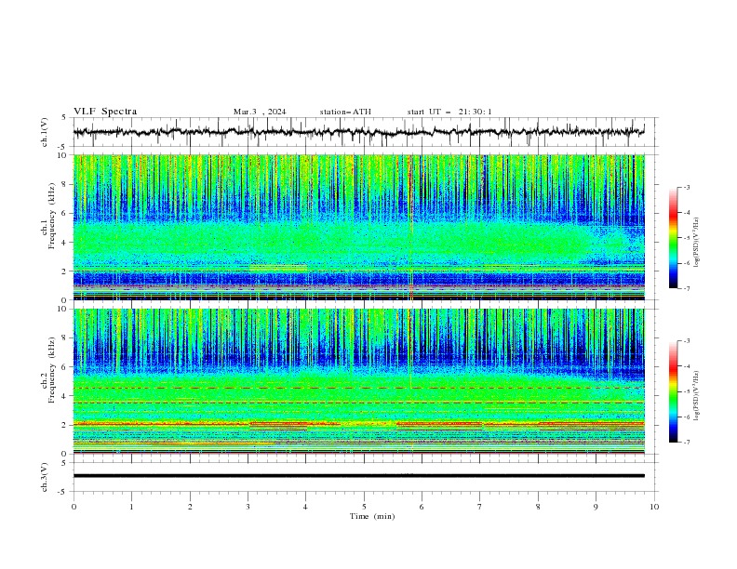Viewport: 737px width, 569px height.
Task: Click the '0' tick on time axis
Action: tap(74, 507)
